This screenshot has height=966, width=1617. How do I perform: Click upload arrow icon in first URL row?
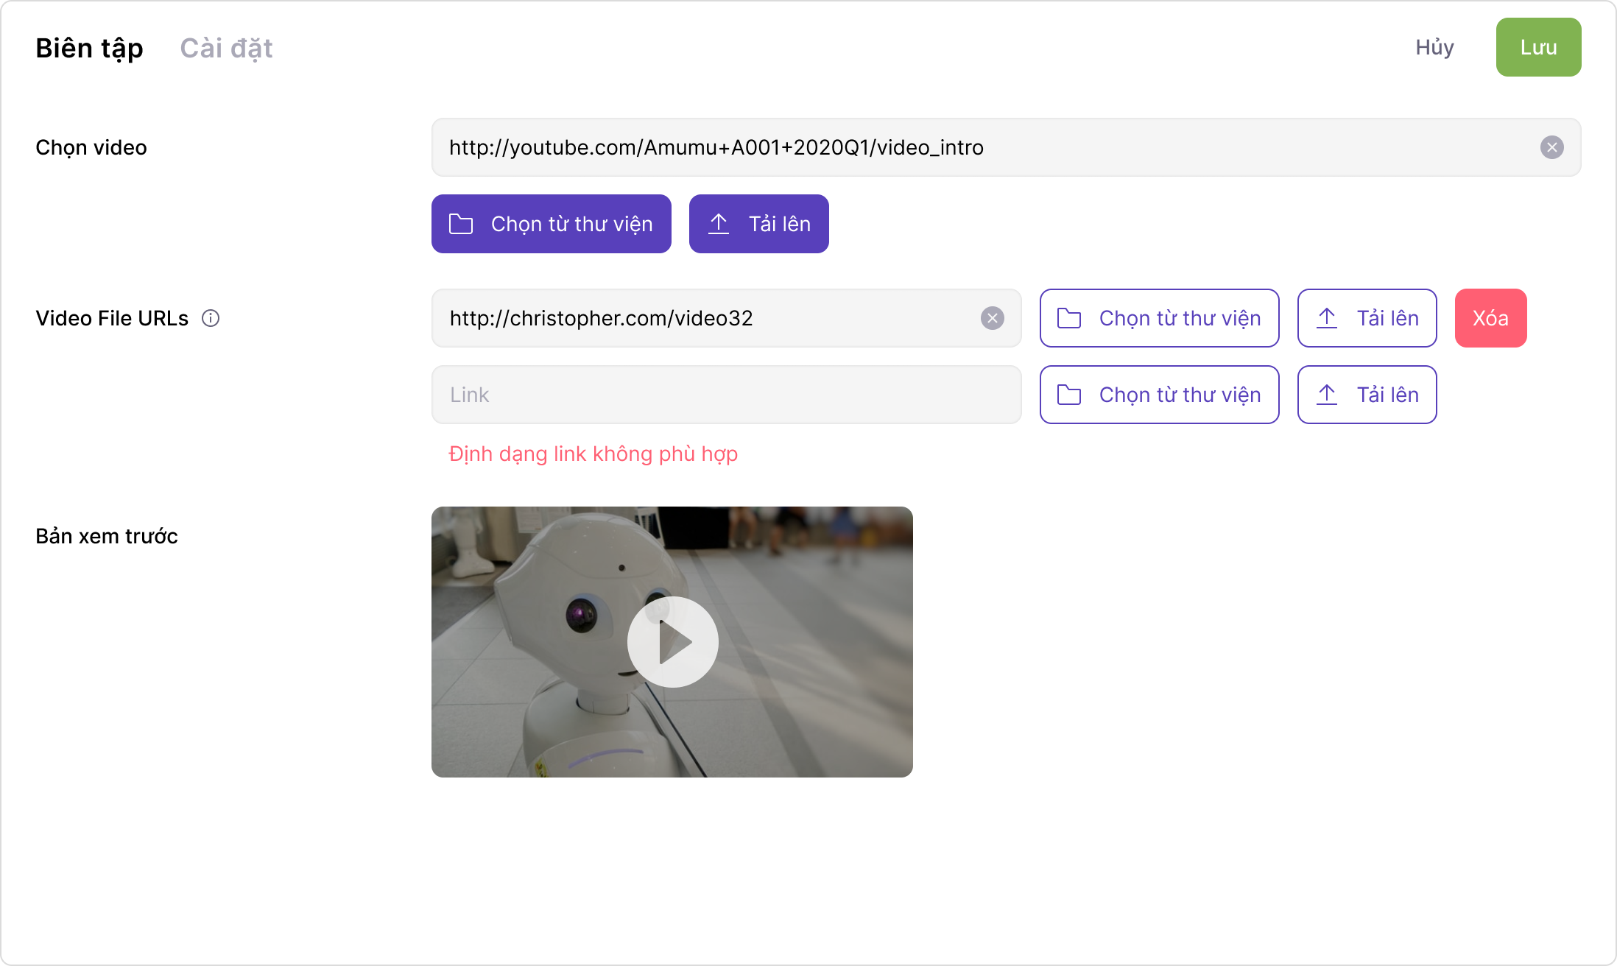point(1327,318)
